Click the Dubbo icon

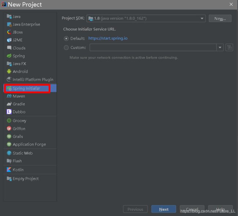[9, 112]
